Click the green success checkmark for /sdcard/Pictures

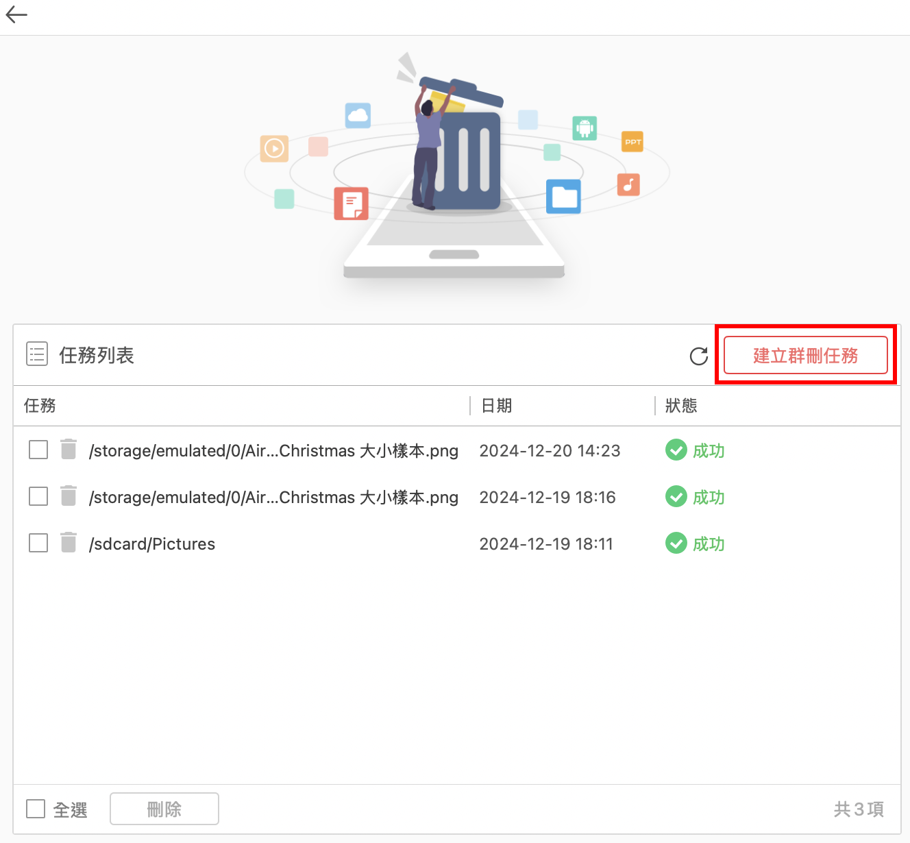click(676, 543)
